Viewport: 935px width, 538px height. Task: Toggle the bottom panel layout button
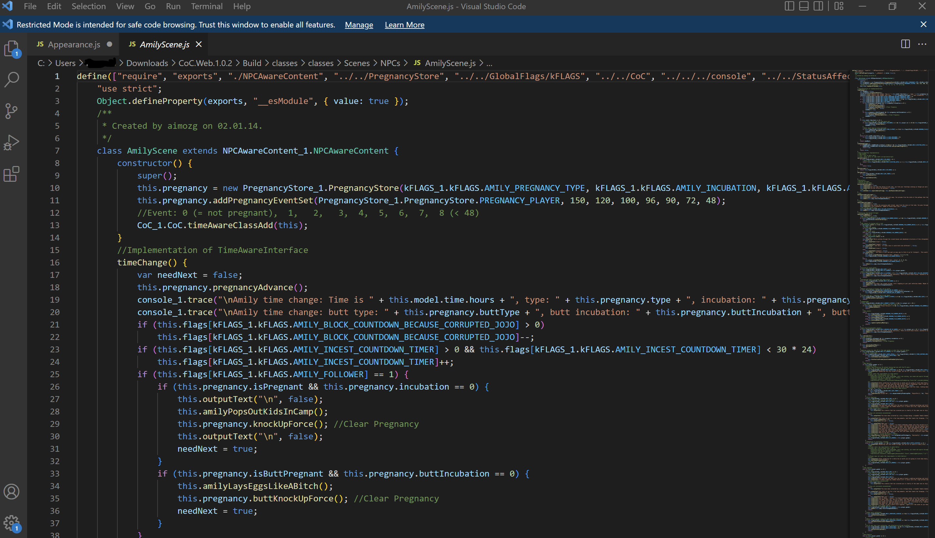click(x=804, y=6)
